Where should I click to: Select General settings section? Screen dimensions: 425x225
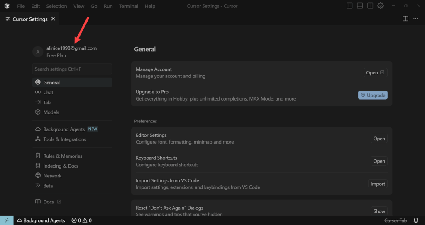pyautogui.click(x=72, y=82)
